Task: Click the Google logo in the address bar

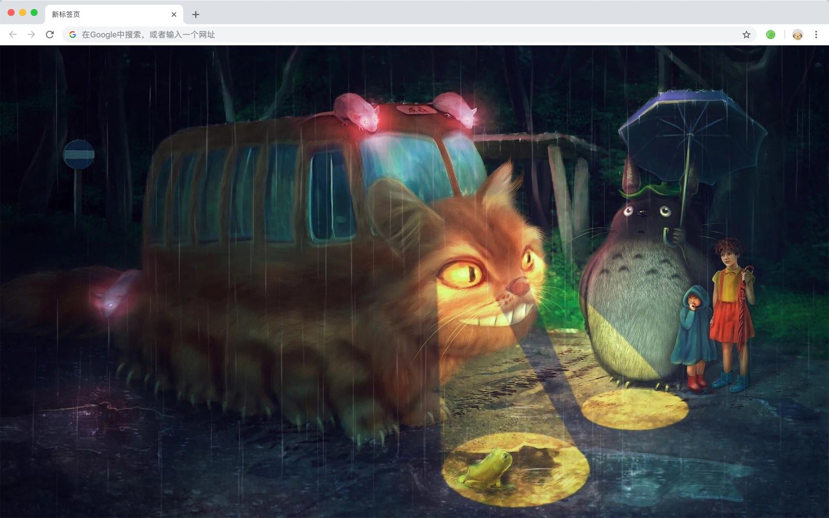Action: [x=73, y=34]
